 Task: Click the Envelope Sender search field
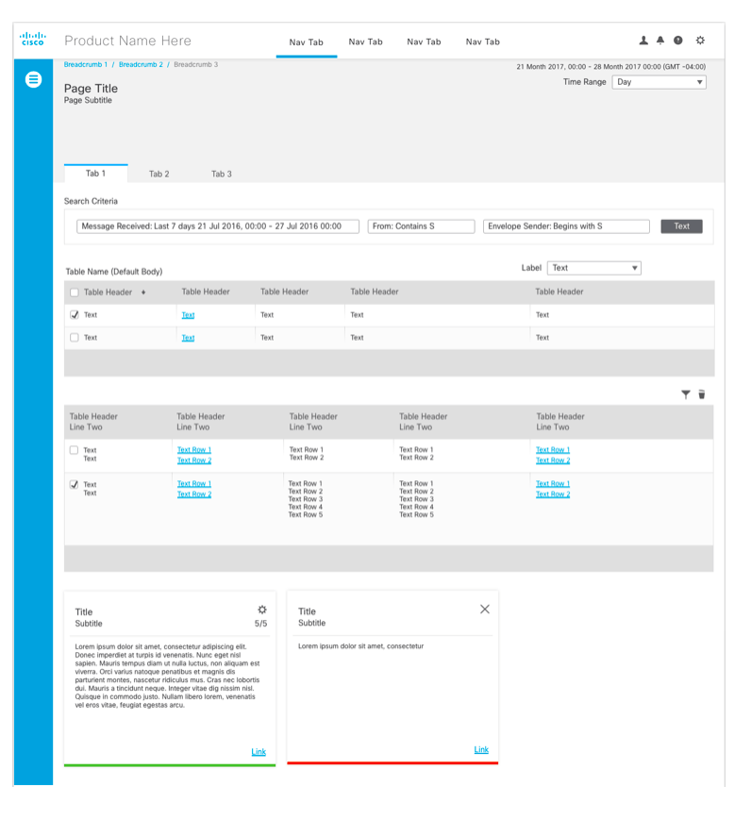[x=565, y=226]
